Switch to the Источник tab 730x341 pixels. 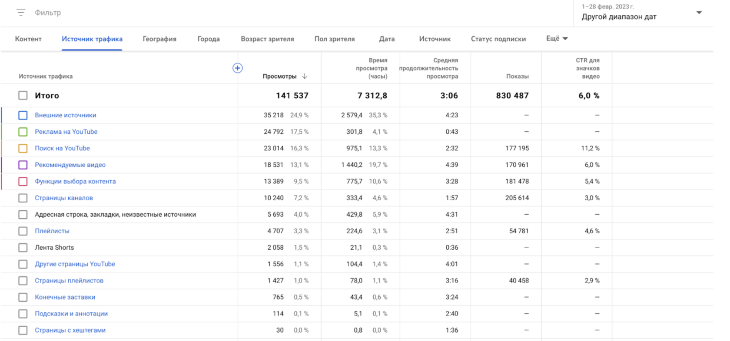point(435,39)
